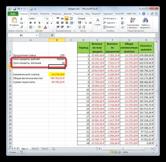The image size is (166, 162).
Task: Switch to the Лист2 sheet tab
Action: tap(35, 149)
